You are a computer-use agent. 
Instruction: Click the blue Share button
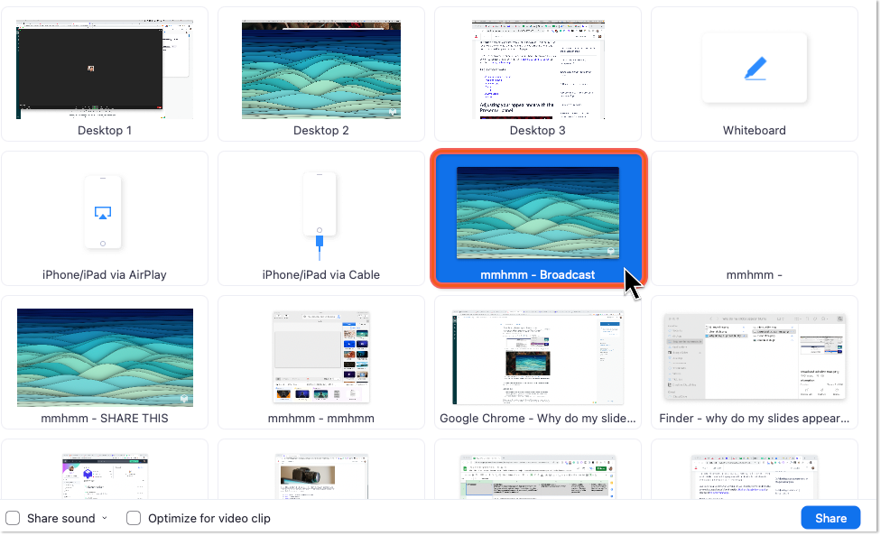tap(830, 518)
